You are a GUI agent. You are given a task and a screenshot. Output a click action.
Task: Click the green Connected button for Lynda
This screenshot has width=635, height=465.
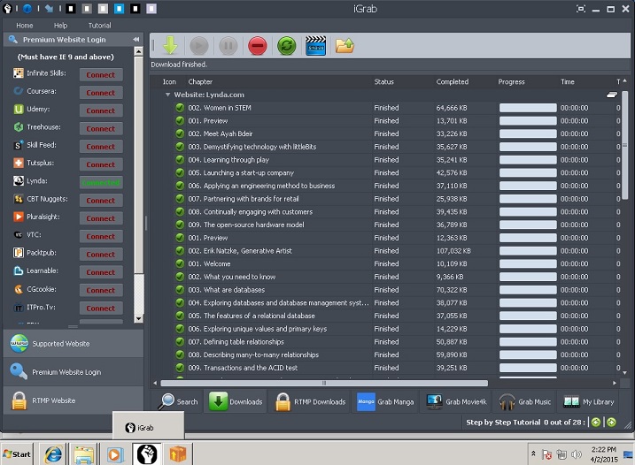tap(101, 182)
